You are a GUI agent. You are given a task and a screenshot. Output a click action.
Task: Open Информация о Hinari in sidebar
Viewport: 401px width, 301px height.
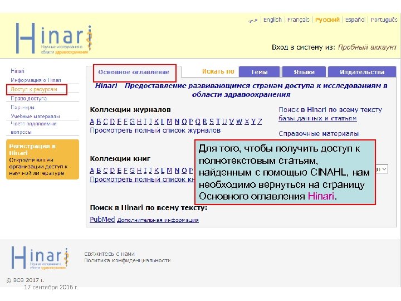tap(36, 80)
